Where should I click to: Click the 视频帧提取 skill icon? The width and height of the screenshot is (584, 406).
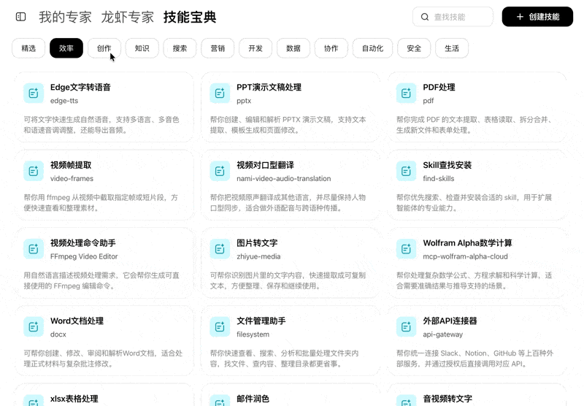(34, 171)
